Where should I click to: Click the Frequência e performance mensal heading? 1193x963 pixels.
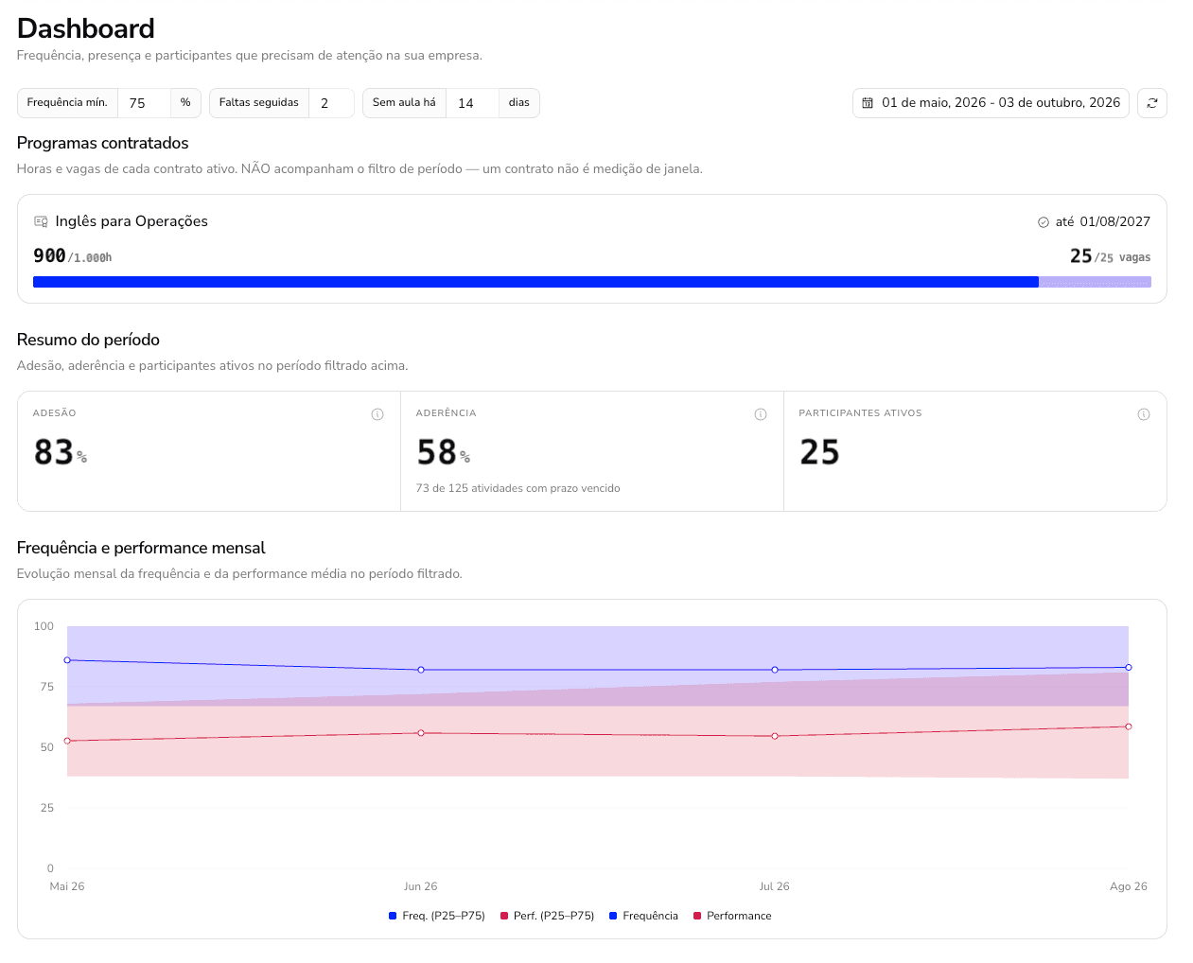coord(141,548)
